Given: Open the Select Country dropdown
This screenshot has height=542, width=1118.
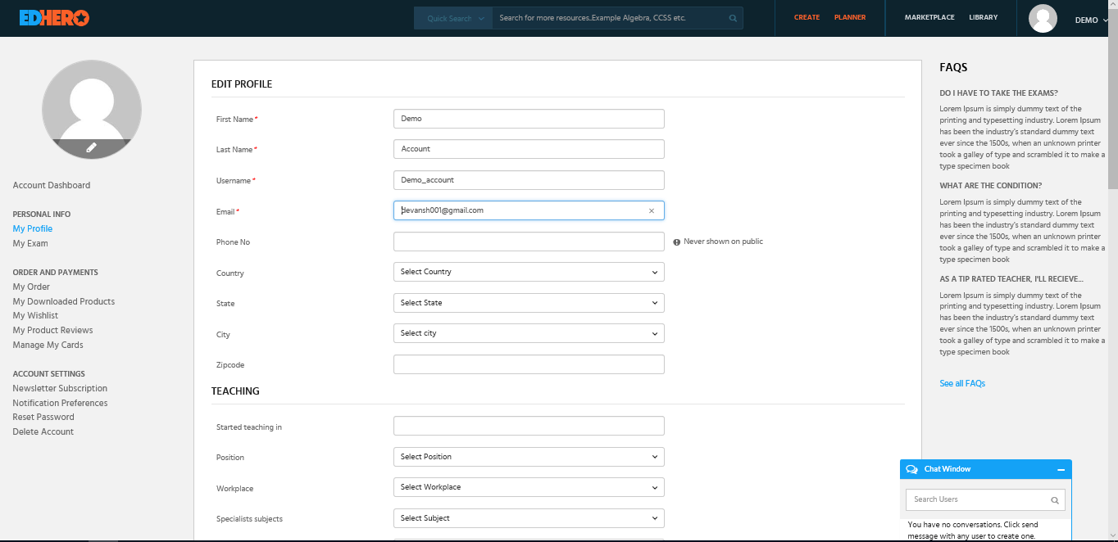Looking at the screenshot, I should click(529, 272).
